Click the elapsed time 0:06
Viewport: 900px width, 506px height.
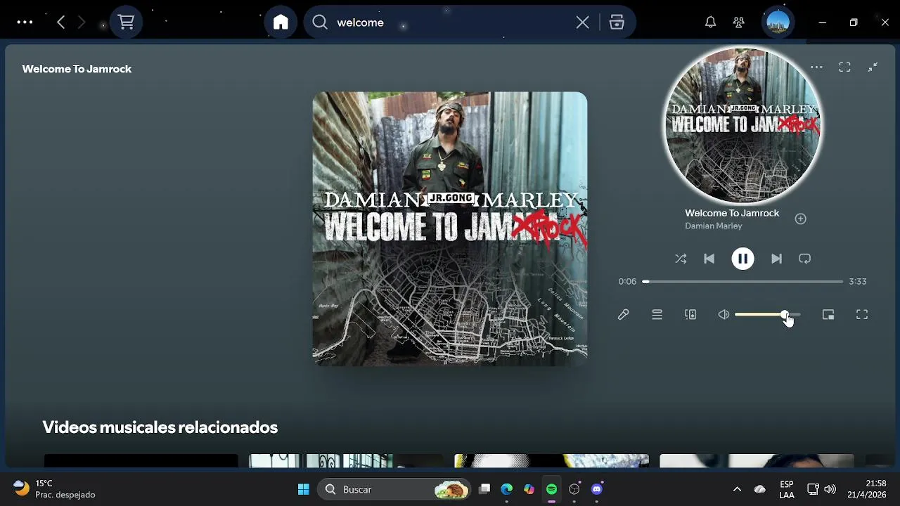pos(627,281)
